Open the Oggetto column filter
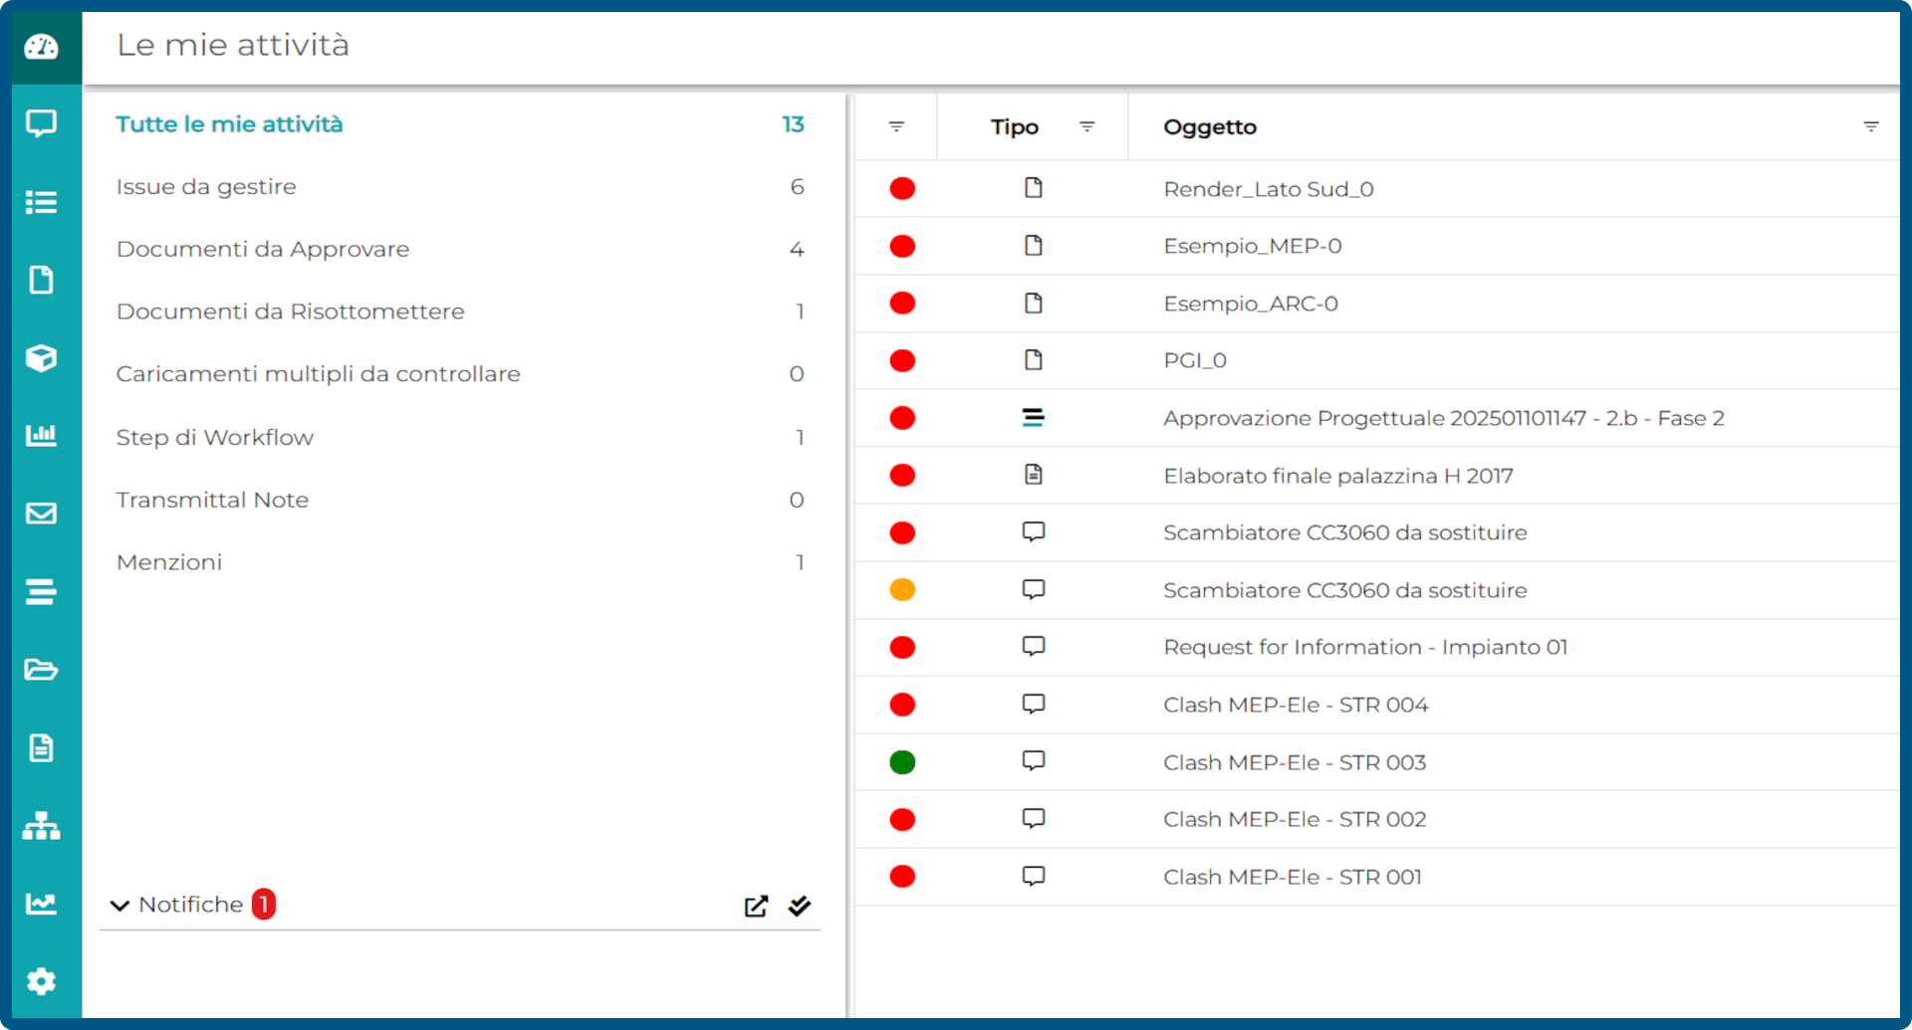The width and height of the screenshot is (1912, 1030). 1871,126
